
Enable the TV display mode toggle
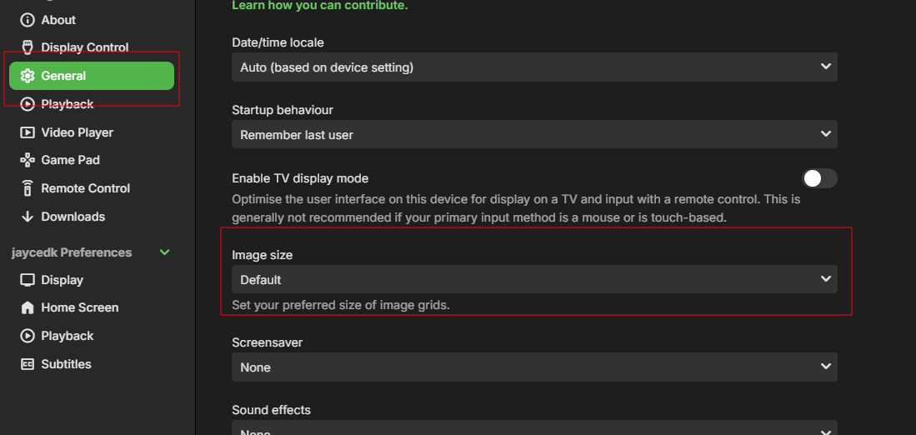(x=818, y=178)
